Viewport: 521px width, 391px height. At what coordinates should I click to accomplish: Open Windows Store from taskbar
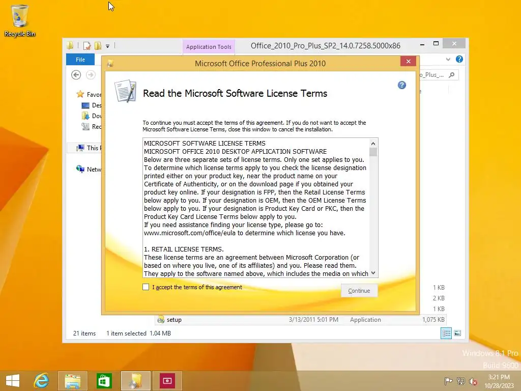104,381
